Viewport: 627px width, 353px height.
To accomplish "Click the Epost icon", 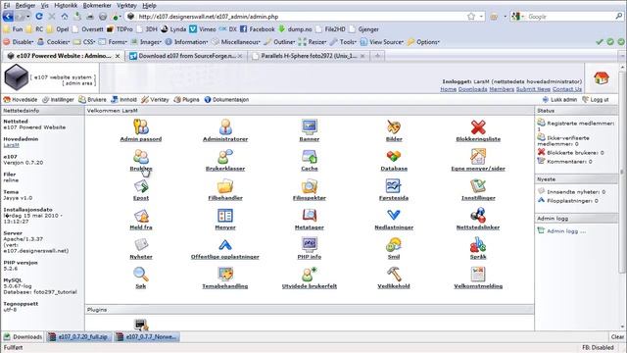I will click(141, 185).
